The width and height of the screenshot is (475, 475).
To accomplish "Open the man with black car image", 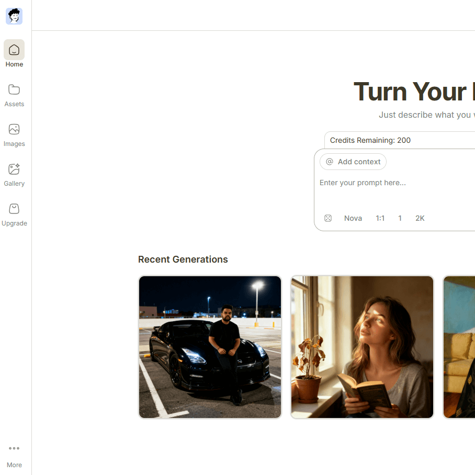I will click(x=210, y=347).
